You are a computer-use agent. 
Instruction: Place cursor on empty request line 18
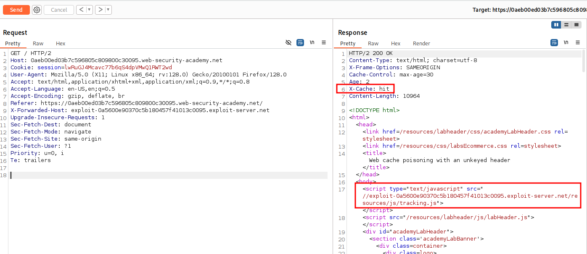[x=169, y=175]
